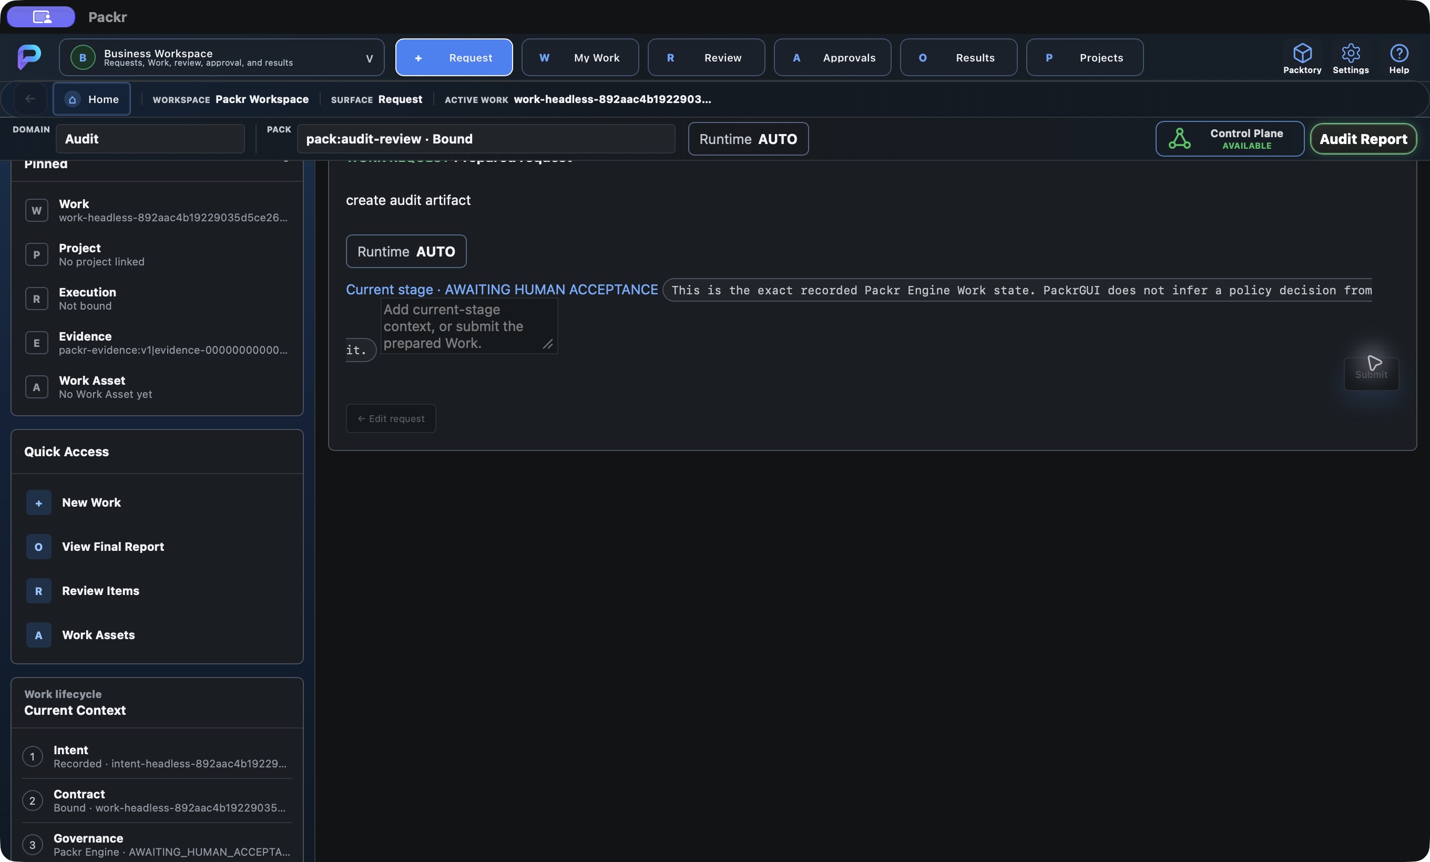Viewport: 1430px width, 862px height.
Task: Click the plus icon next to New Work
Action: click(39, 503)
